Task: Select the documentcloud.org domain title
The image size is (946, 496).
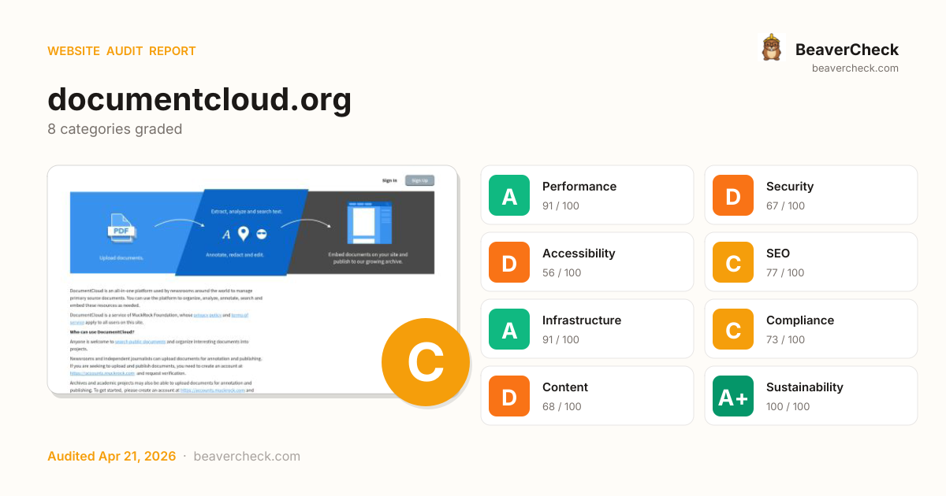Action: point(199,100)
